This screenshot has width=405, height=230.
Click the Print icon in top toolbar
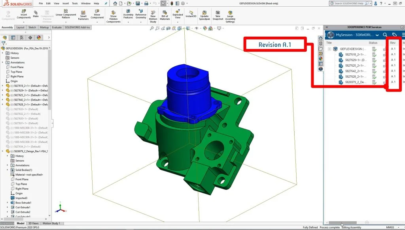click(146, 4)
